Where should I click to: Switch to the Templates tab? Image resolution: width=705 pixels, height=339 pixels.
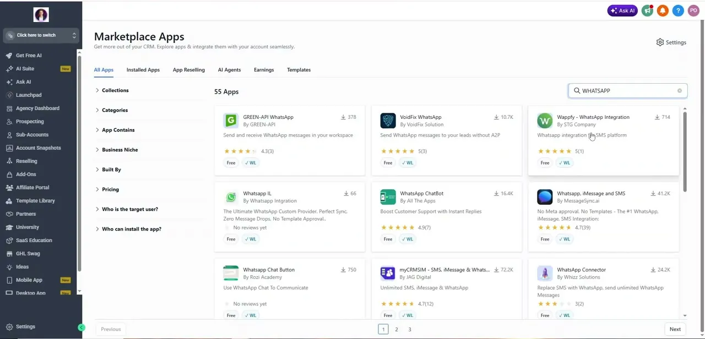click(x=299, y=70)
